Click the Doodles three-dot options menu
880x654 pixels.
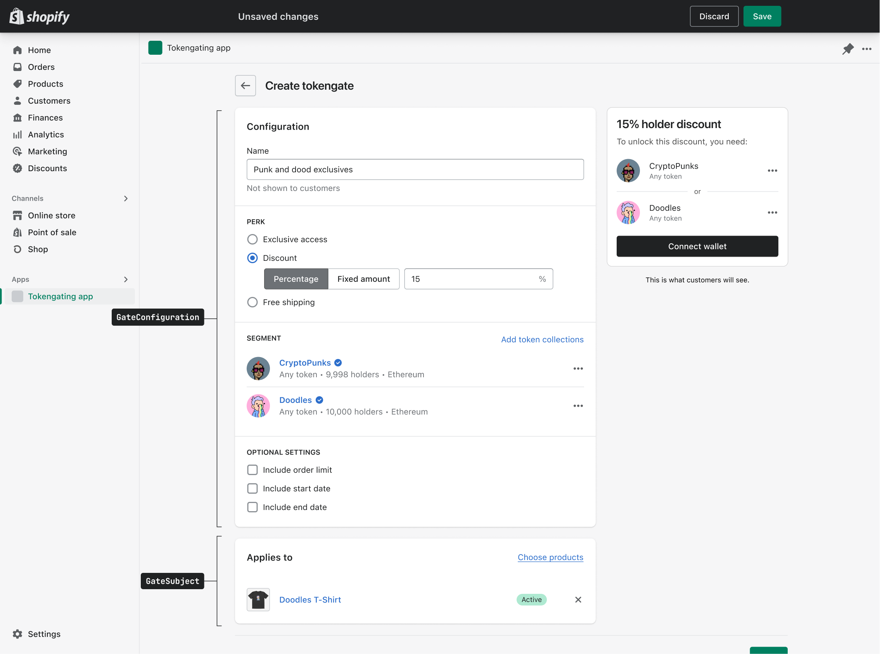click(578, 406)
